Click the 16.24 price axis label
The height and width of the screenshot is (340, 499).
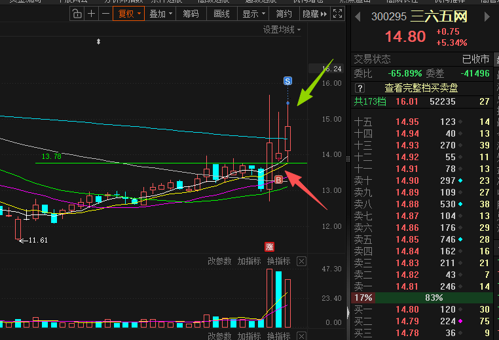point(331,69)
